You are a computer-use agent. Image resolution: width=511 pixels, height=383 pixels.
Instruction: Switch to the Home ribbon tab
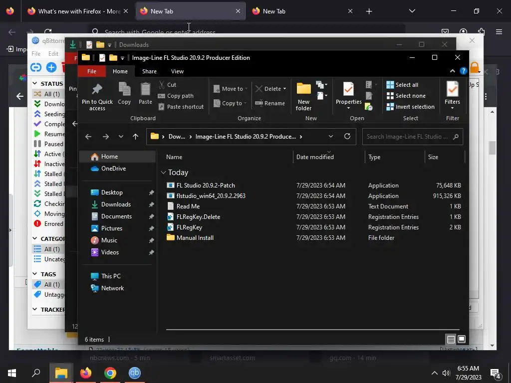120,71
